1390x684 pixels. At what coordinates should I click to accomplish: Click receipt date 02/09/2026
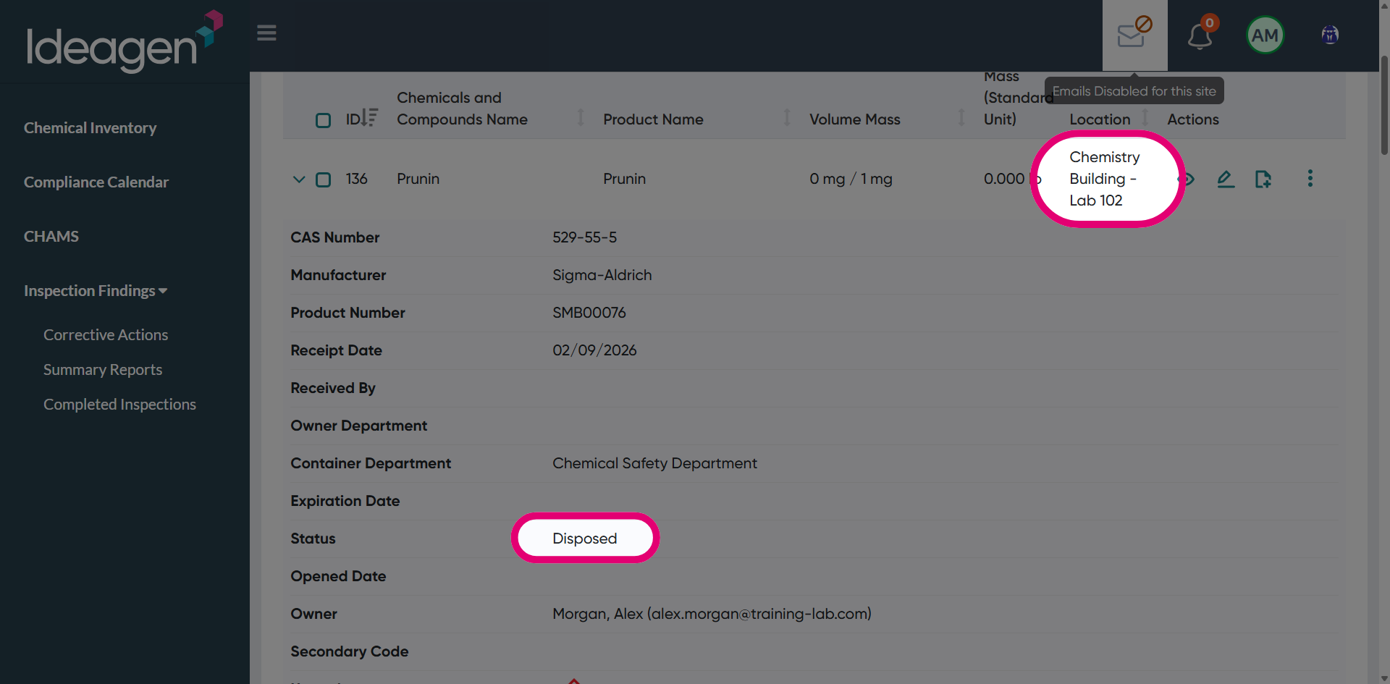click(594, 350)
